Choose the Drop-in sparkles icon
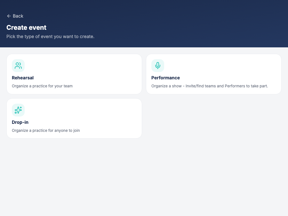Screen dimensions: 288x216 (18, 110)
